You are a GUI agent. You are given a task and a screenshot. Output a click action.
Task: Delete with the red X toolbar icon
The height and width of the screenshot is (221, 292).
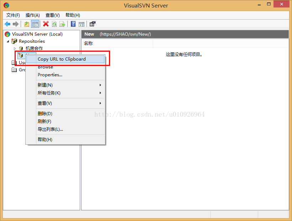point(46,24)
